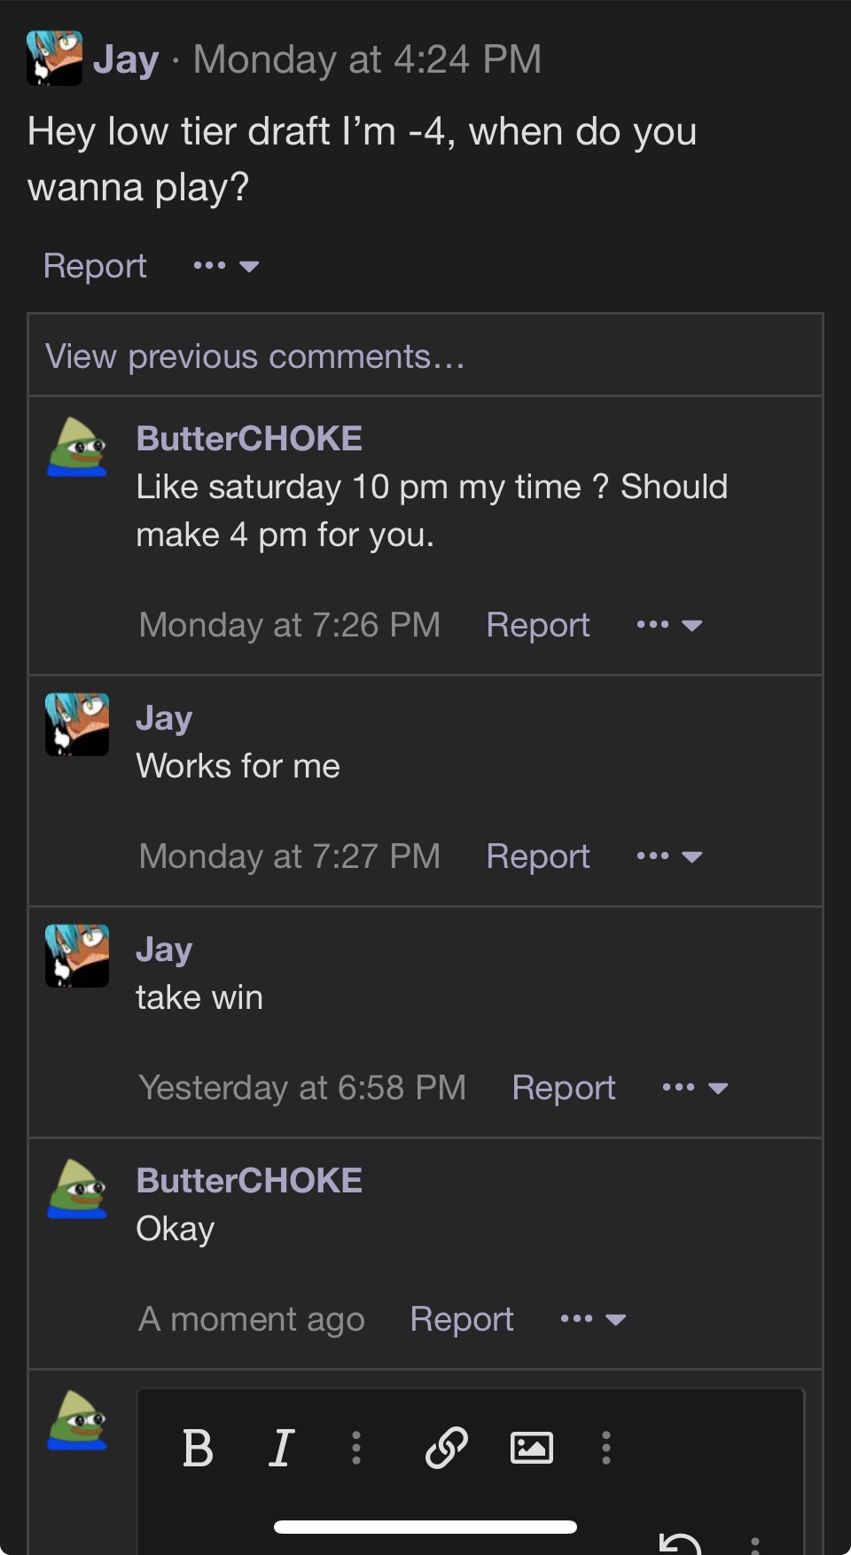Expand options on the Monday 7:26 PM comment

pos(669,625)
